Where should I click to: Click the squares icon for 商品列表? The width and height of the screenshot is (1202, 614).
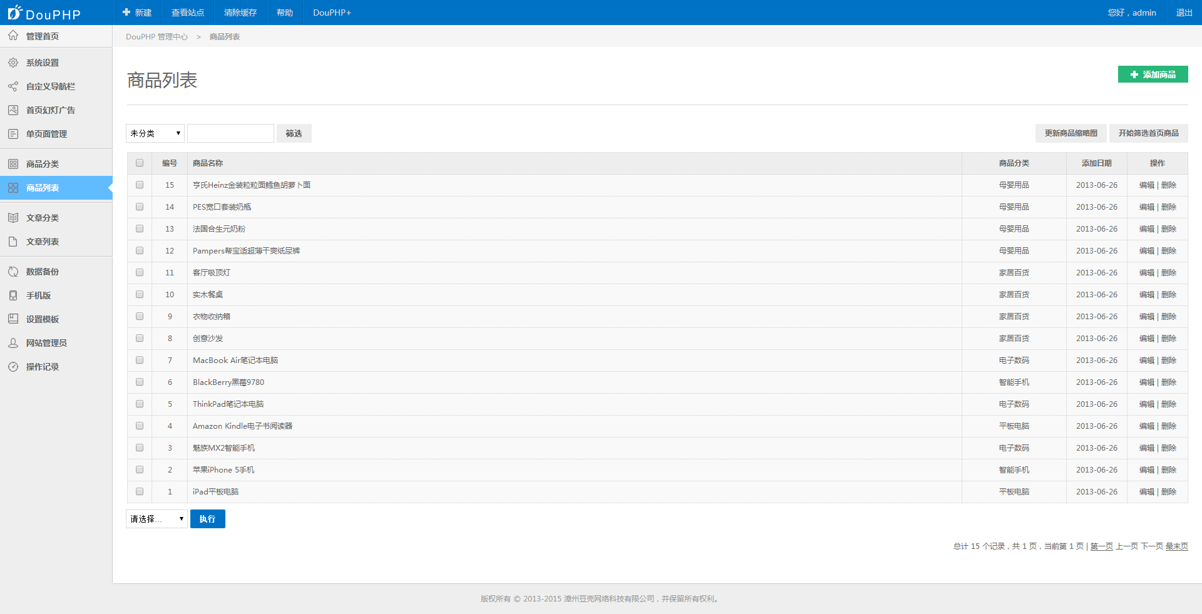pos(13,188)
